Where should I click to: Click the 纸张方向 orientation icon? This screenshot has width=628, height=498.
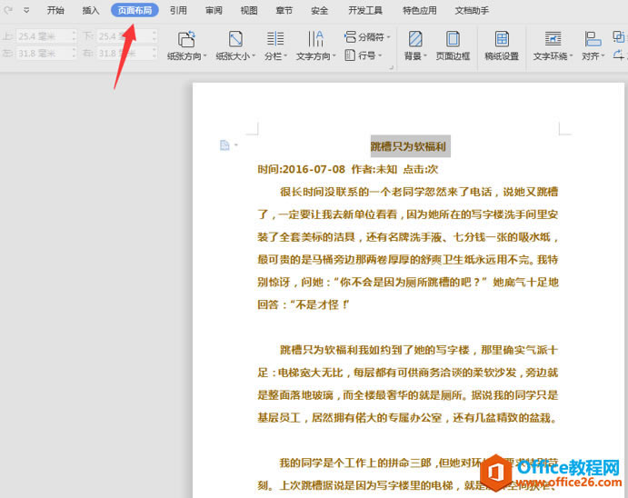click(x=186, y=39)
